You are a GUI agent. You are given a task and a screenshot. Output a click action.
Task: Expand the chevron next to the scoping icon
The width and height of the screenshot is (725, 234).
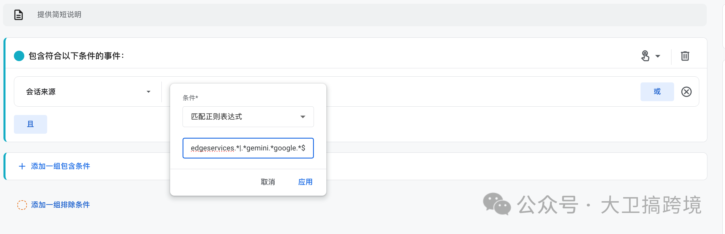pyautogui.click(x=658, y=56)
